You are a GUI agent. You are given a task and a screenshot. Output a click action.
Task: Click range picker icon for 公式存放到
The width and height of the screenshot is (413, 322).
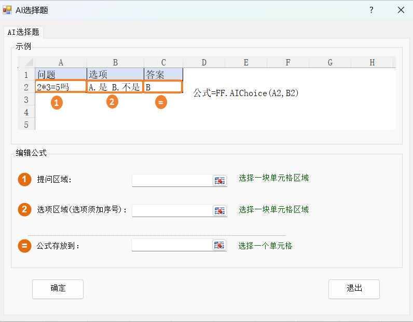pyautogui.click(x=219, y=245)
